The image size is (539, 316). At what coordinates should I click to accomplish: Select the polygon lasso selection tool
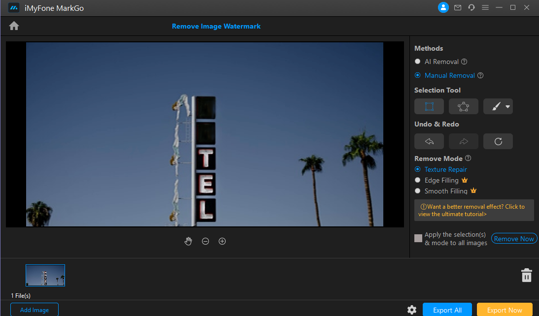pos(463,106)
